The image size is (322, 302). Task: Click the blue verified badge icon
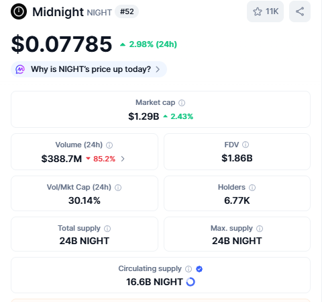tap(199, 269)
